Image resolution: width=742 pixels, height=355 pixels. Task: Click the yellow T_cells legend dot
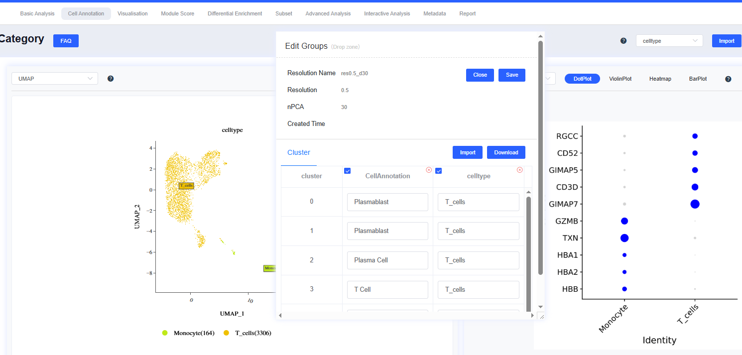pyautogui.click(x=227, y=333)
